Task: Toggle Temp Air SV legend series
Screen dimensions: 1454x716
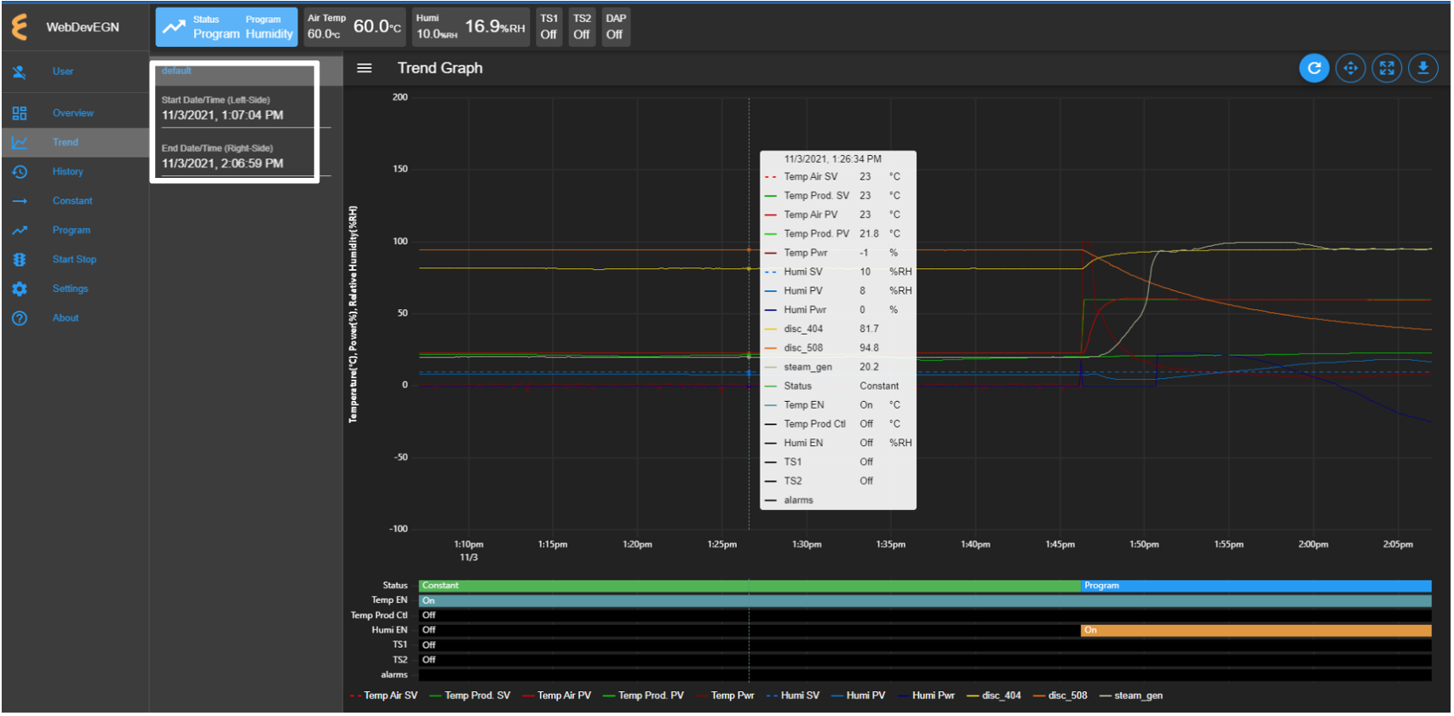Action: (384, 696)
